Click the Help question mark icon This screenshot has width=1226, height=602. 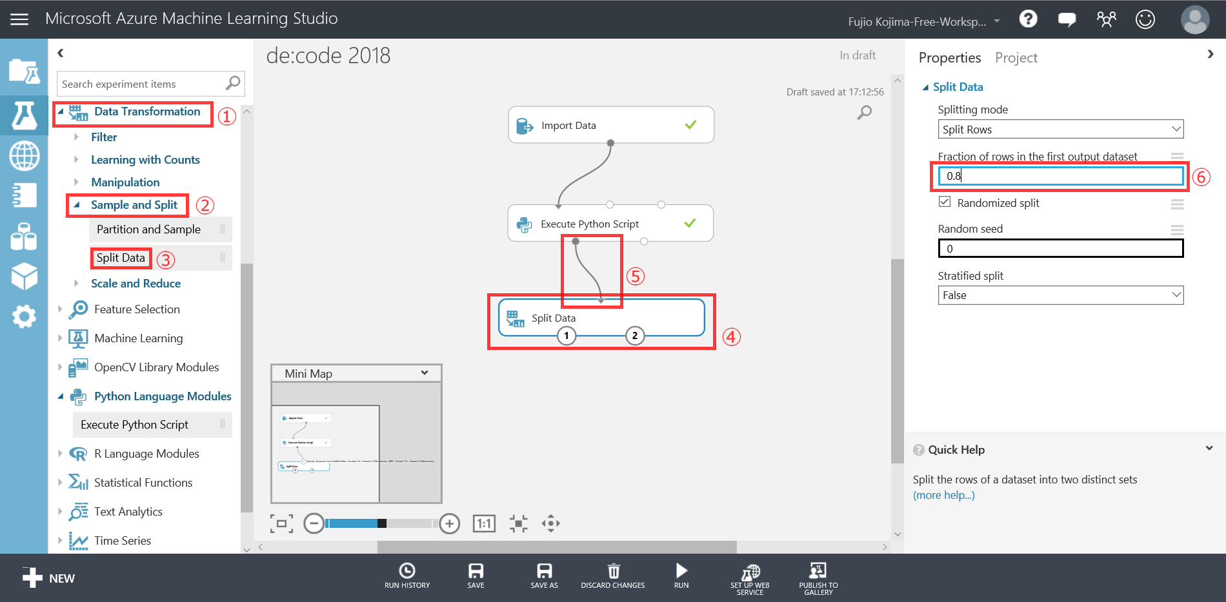coord(1028,19)
